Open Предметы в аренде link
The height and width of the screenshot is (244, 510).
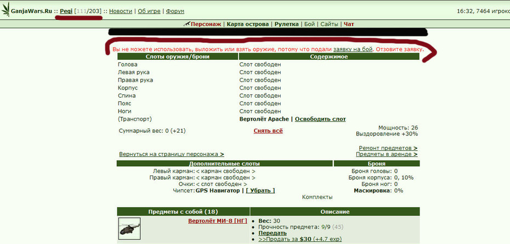387,154
